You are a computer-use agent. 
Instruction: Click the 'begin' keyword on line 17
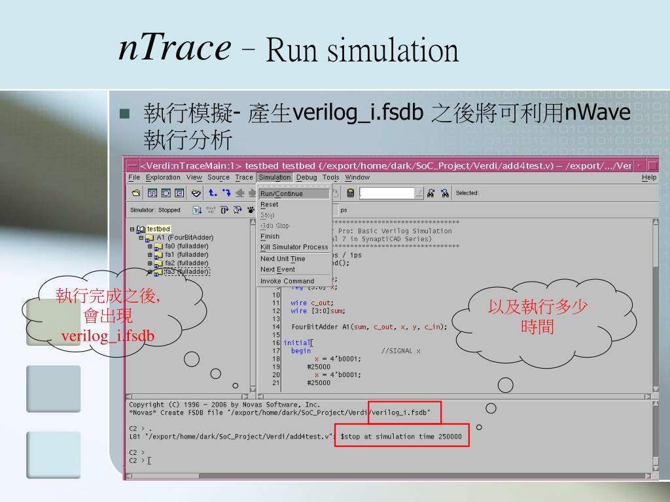(301, 351)
